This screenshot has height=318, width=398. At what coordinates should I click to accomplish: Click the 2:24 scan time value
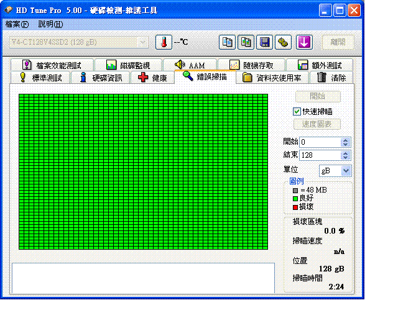pyautogui.click(x=336, y=287)
